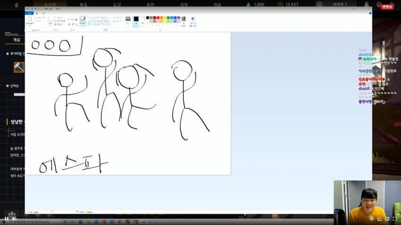
Task: Open the 루트 tab in game top bar
Action: tap(84, 5)
